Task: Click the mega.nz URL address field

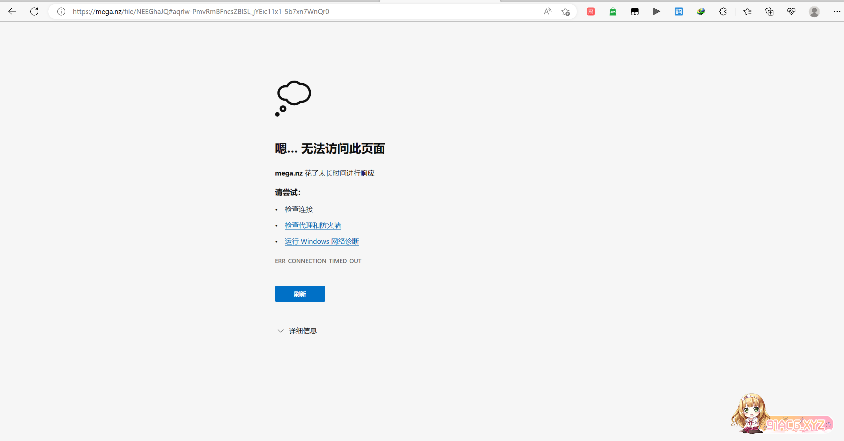Action: [266, 12]
